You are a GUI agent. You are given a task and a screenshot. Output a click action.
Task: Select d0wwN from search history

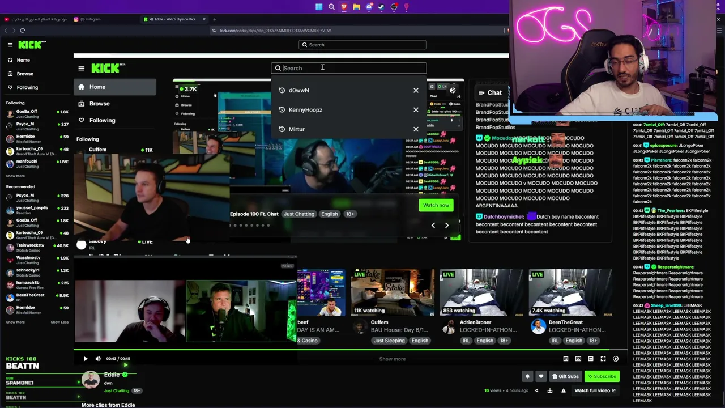pyautogui.click(x=298, y=91)
